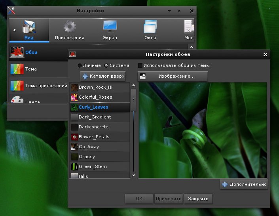The height and width of the screenshot is (216, 279).
Task: Click the up chevron in Настройки title bar
Action: click(179, 11)
